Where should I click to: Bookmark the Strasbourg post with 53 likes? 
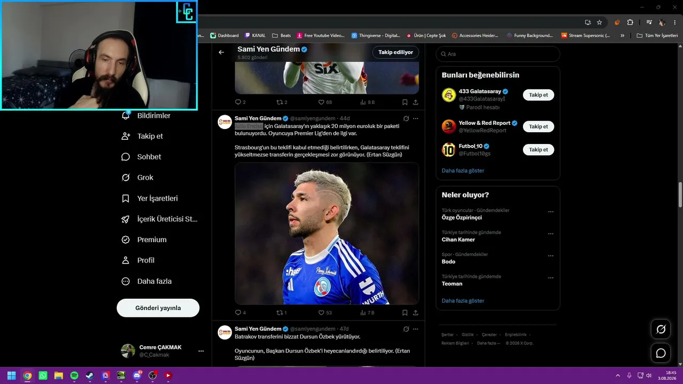405,313
